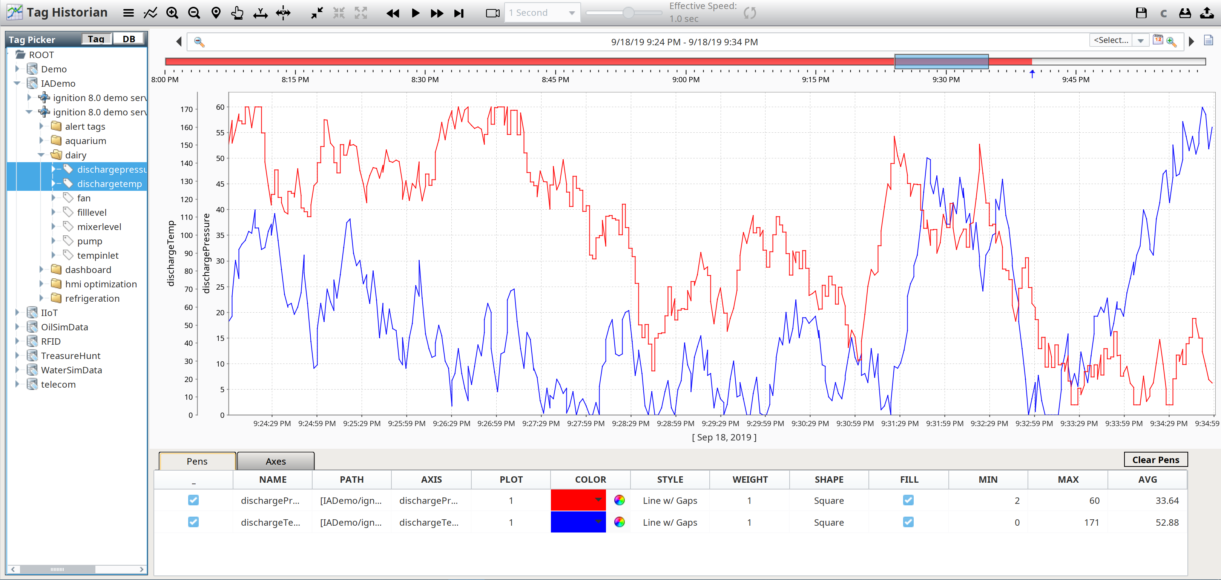Switch Tag Picker to DB mode

pos(129,39)
